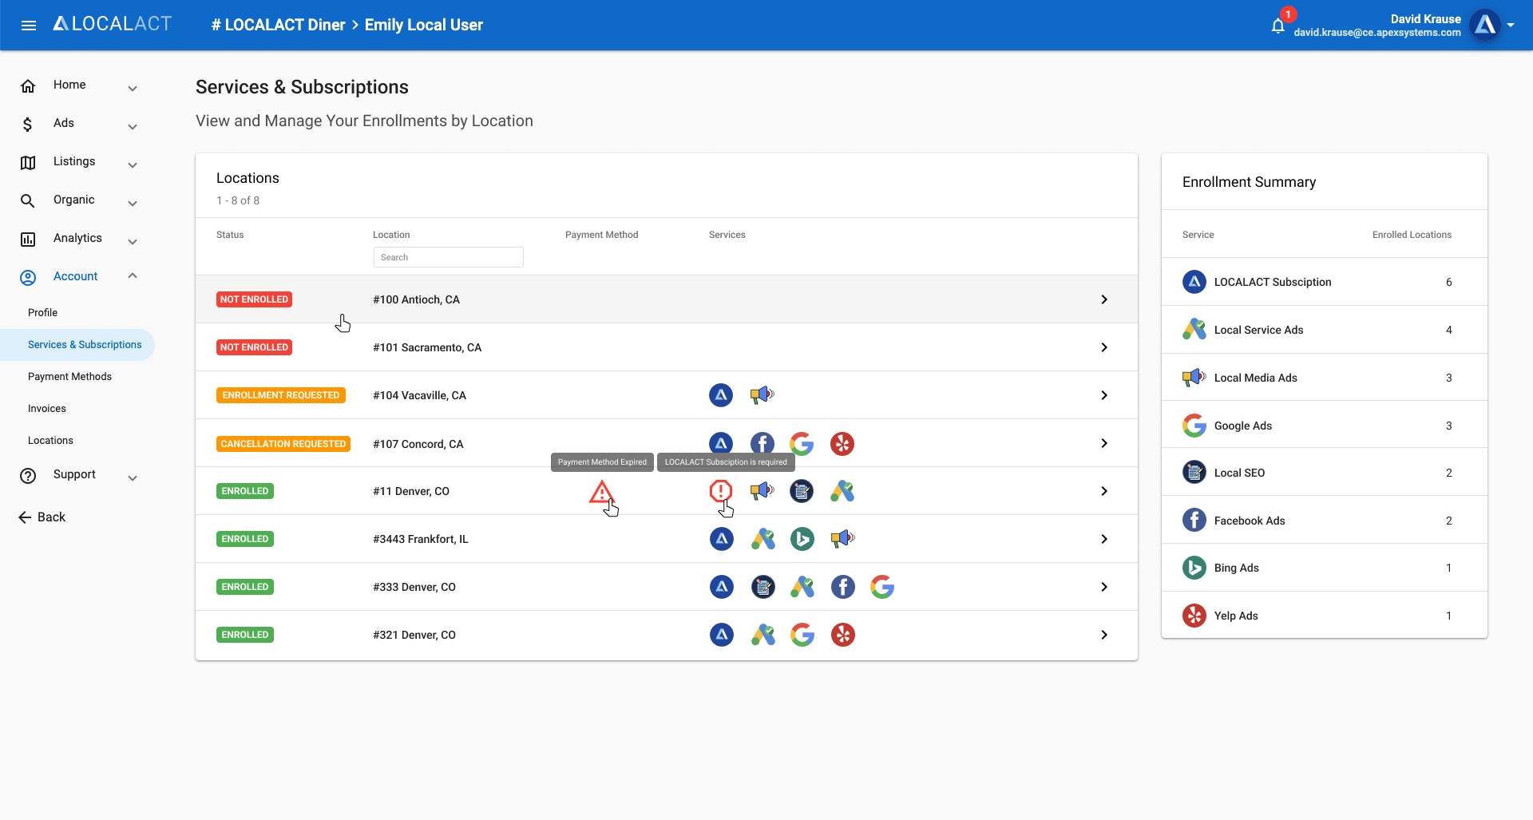The height and width of the screenshot is (820, 1533).
Task: Click the Listings map icon
Action: pos(28,162)
